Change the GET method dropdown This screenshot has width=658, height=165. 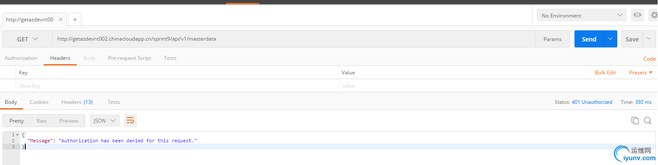[27, 39]
